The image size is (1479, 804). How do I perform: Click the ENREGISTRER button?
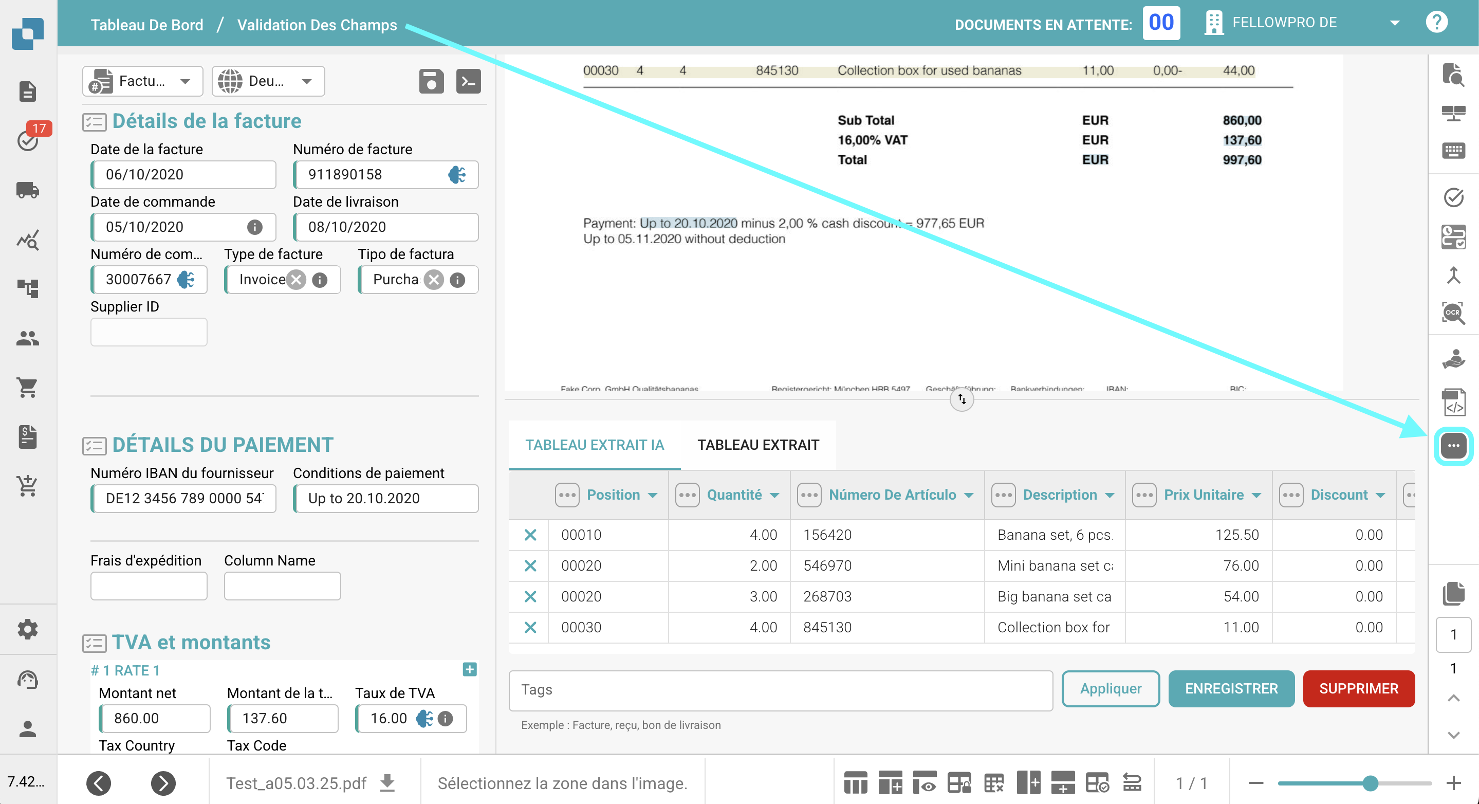1231,688
